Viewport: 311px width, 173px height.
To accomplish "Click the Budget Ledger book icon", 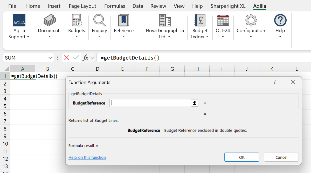I will click(200, 20).
